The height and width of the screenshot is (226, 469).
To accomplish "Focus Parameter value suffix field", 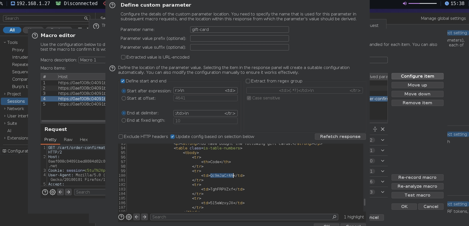I will [239, 47].
